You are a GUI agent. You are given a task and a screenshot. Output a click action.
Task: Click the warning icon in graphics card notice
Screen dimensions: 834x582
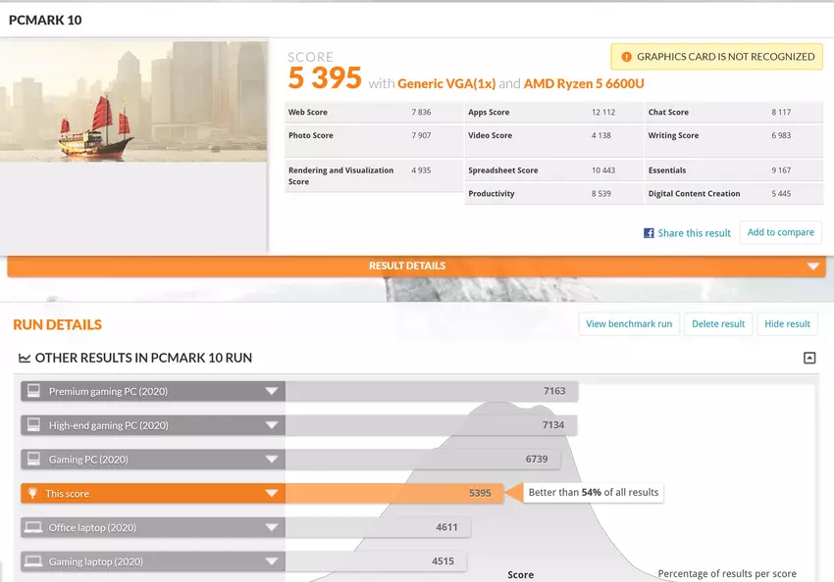tap(625, 57)
